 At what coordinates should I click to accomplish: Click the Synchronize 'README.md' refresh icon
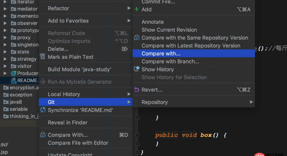coord(43,110)
